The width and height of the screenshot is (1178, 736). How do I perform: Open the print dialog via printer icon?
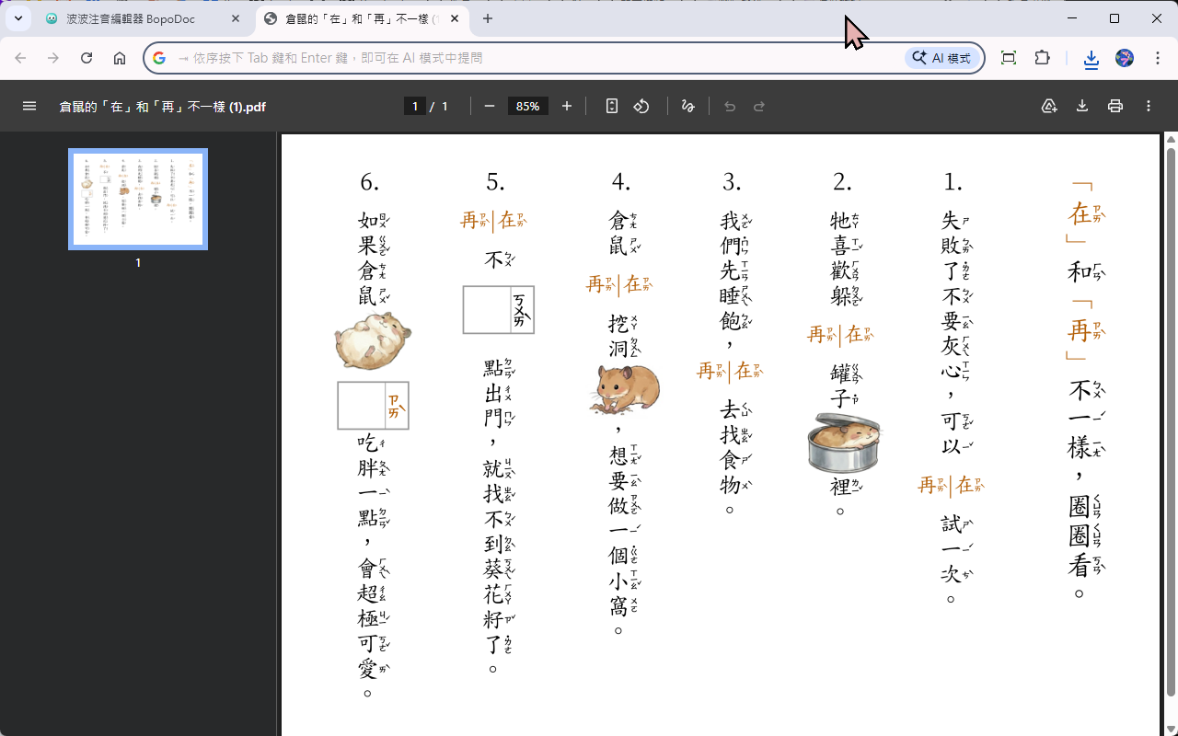point(1115,106)
